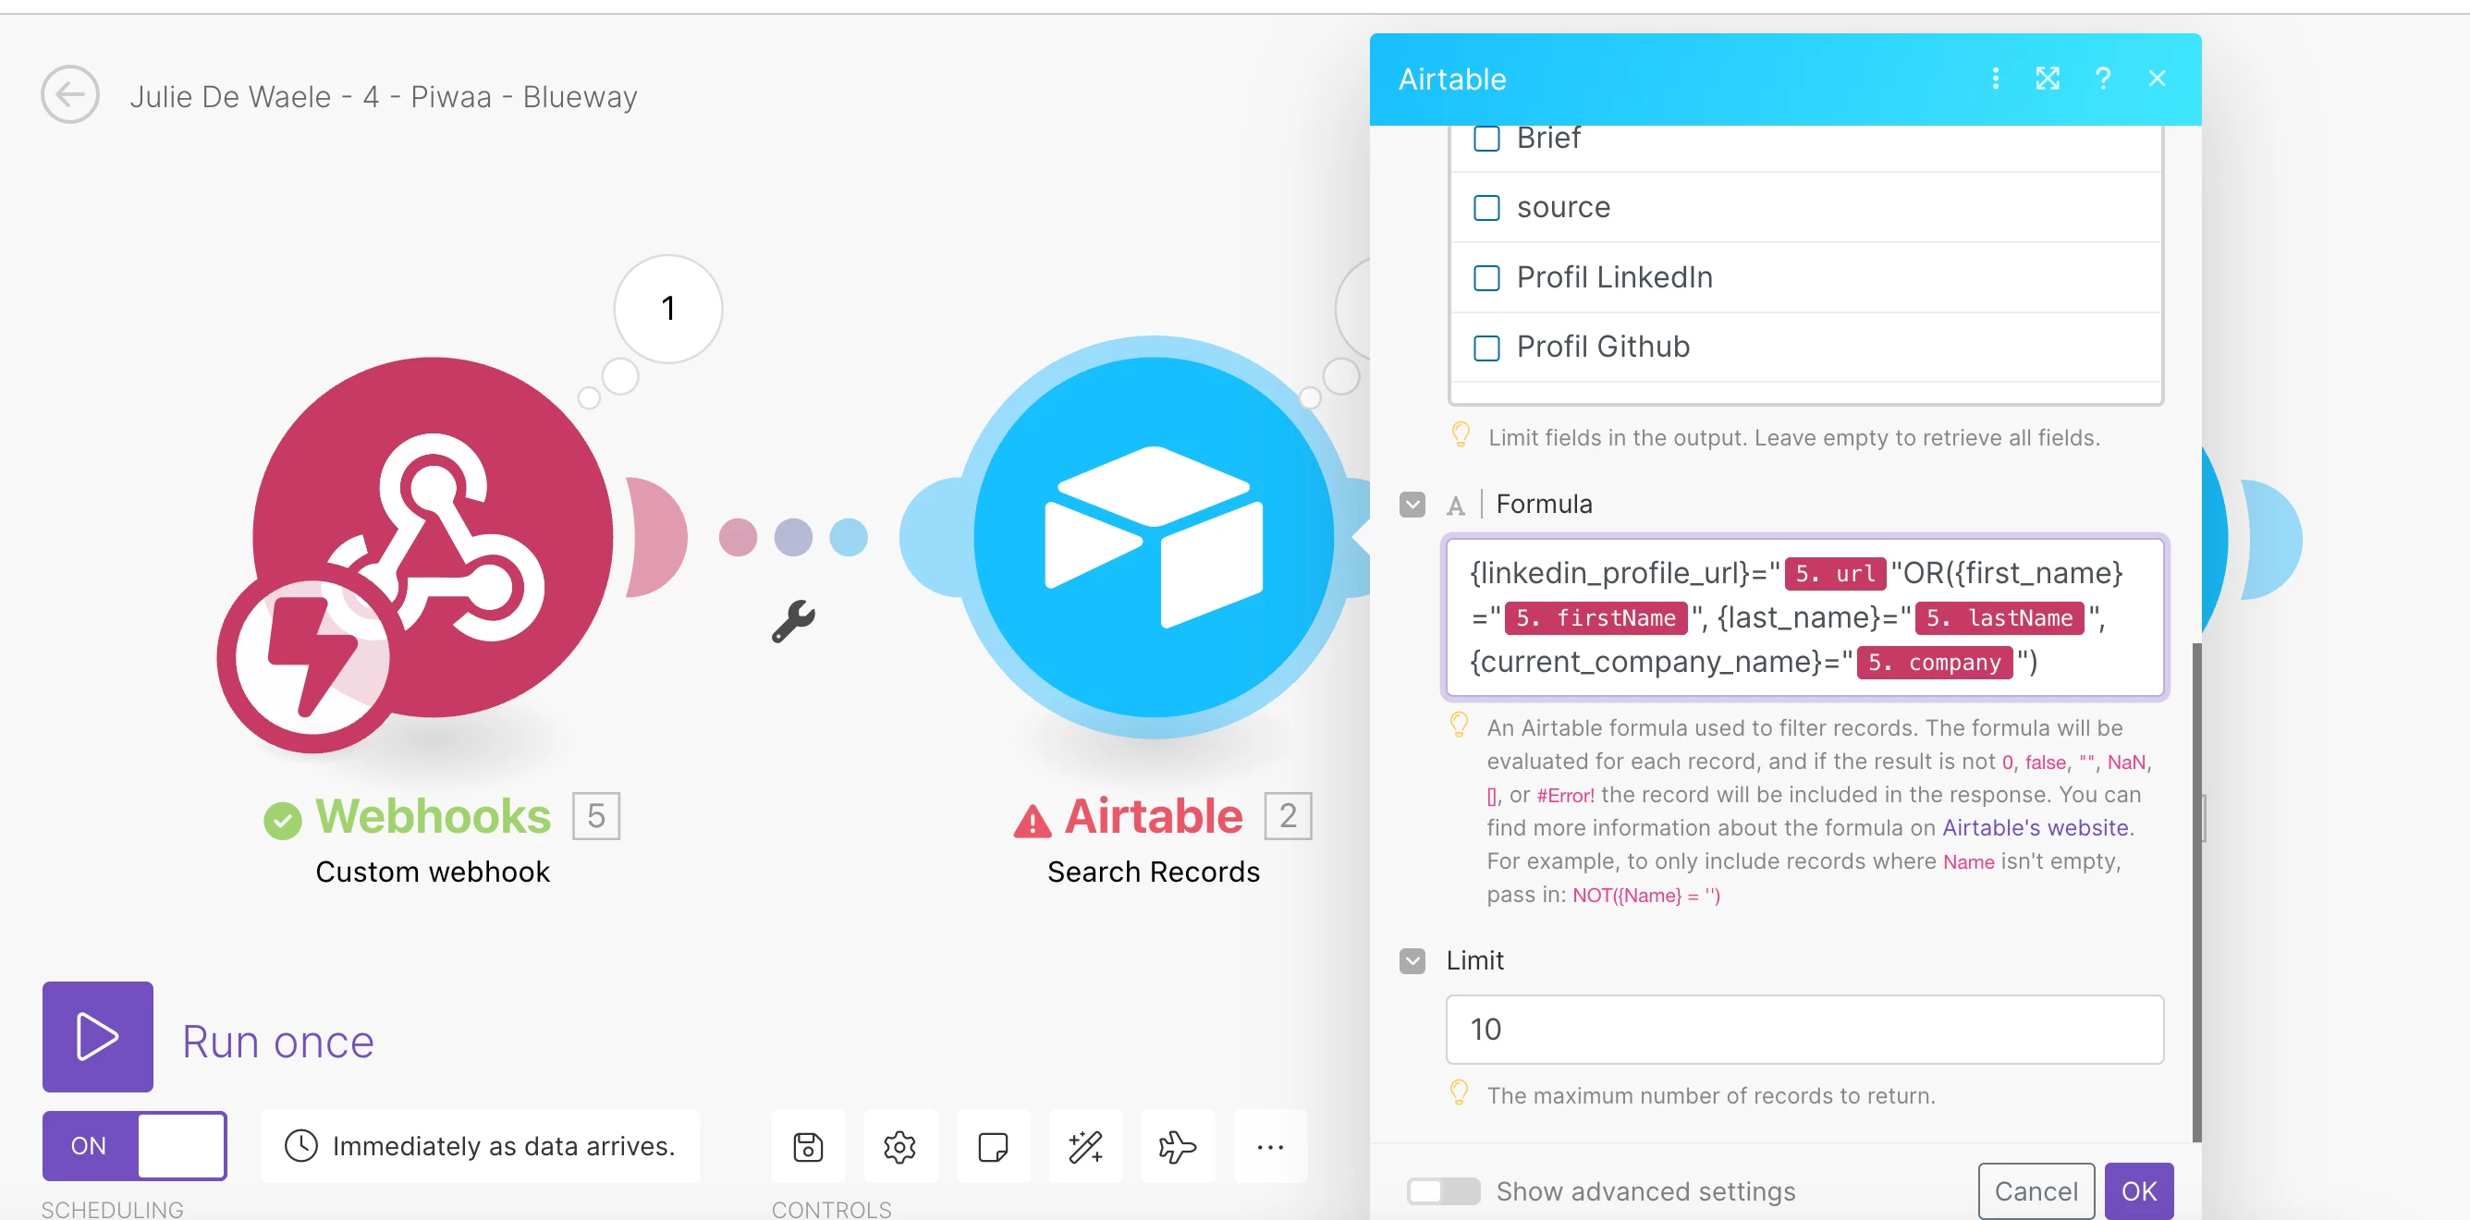Run the scenario once
The width and height of the screenshot is (2470, 1220).
click(98, 1037)
